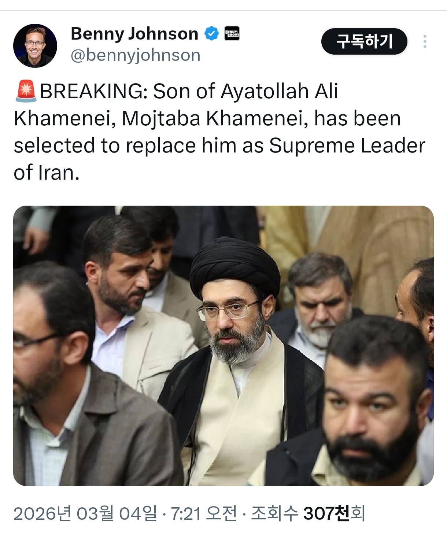447x537 pixels.
Task: Click the word BREAKING in the tweet
Action: pos(93,91)
